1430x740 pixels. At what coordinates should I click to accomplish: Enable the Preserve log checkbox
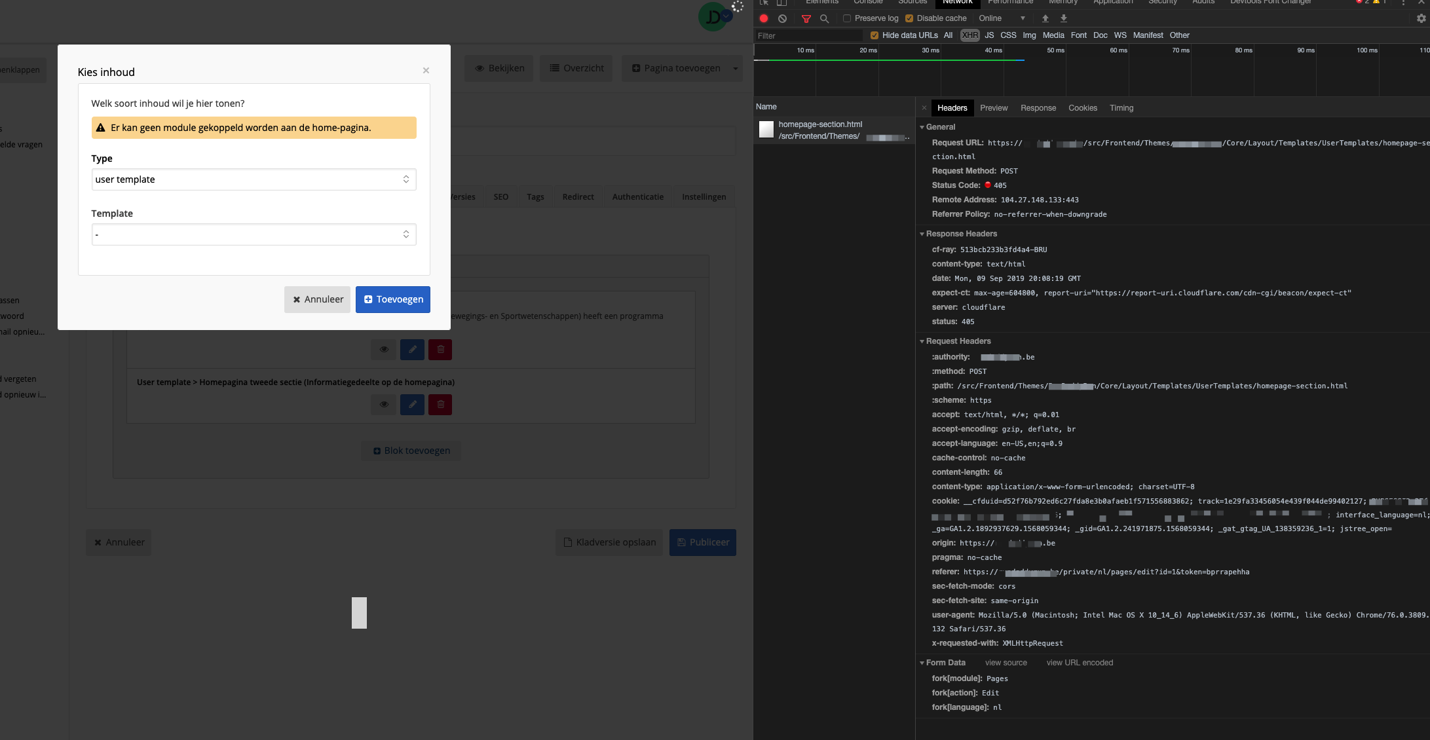pyautogui.click(x=846, y=18)
